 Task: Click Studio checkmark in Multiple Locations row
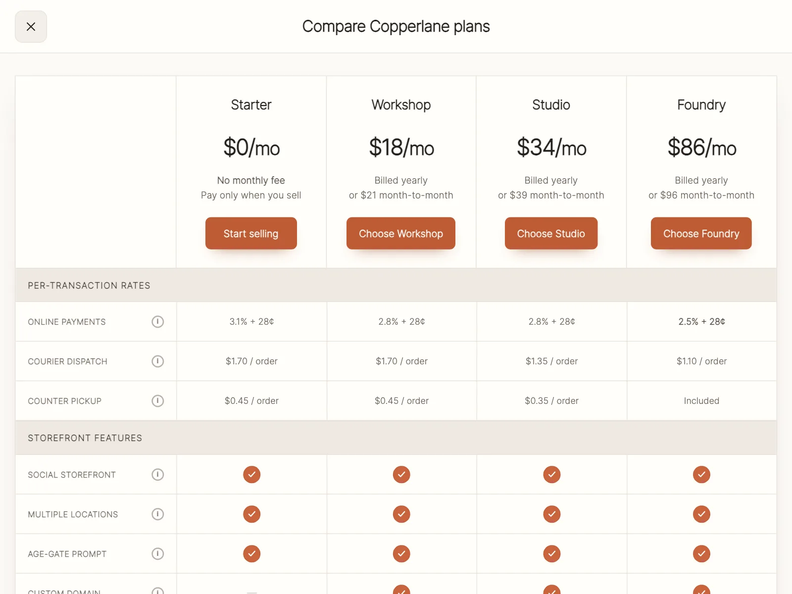[551, 514]
